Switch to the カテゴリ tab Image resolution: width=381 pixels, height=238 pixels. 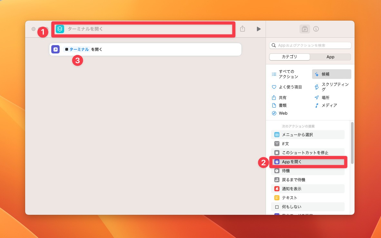point(289,57)
